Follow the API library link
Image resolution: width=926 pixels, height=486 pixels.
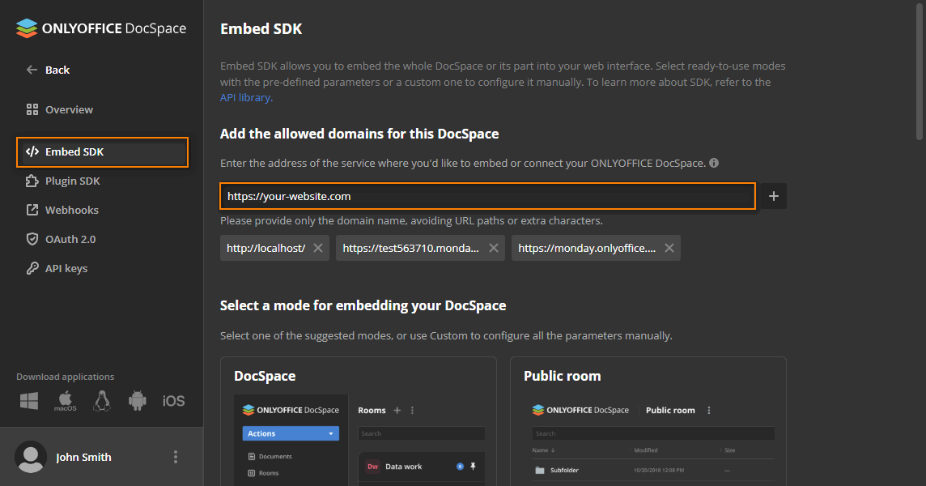pyautogui.click(x=246, y=97)
